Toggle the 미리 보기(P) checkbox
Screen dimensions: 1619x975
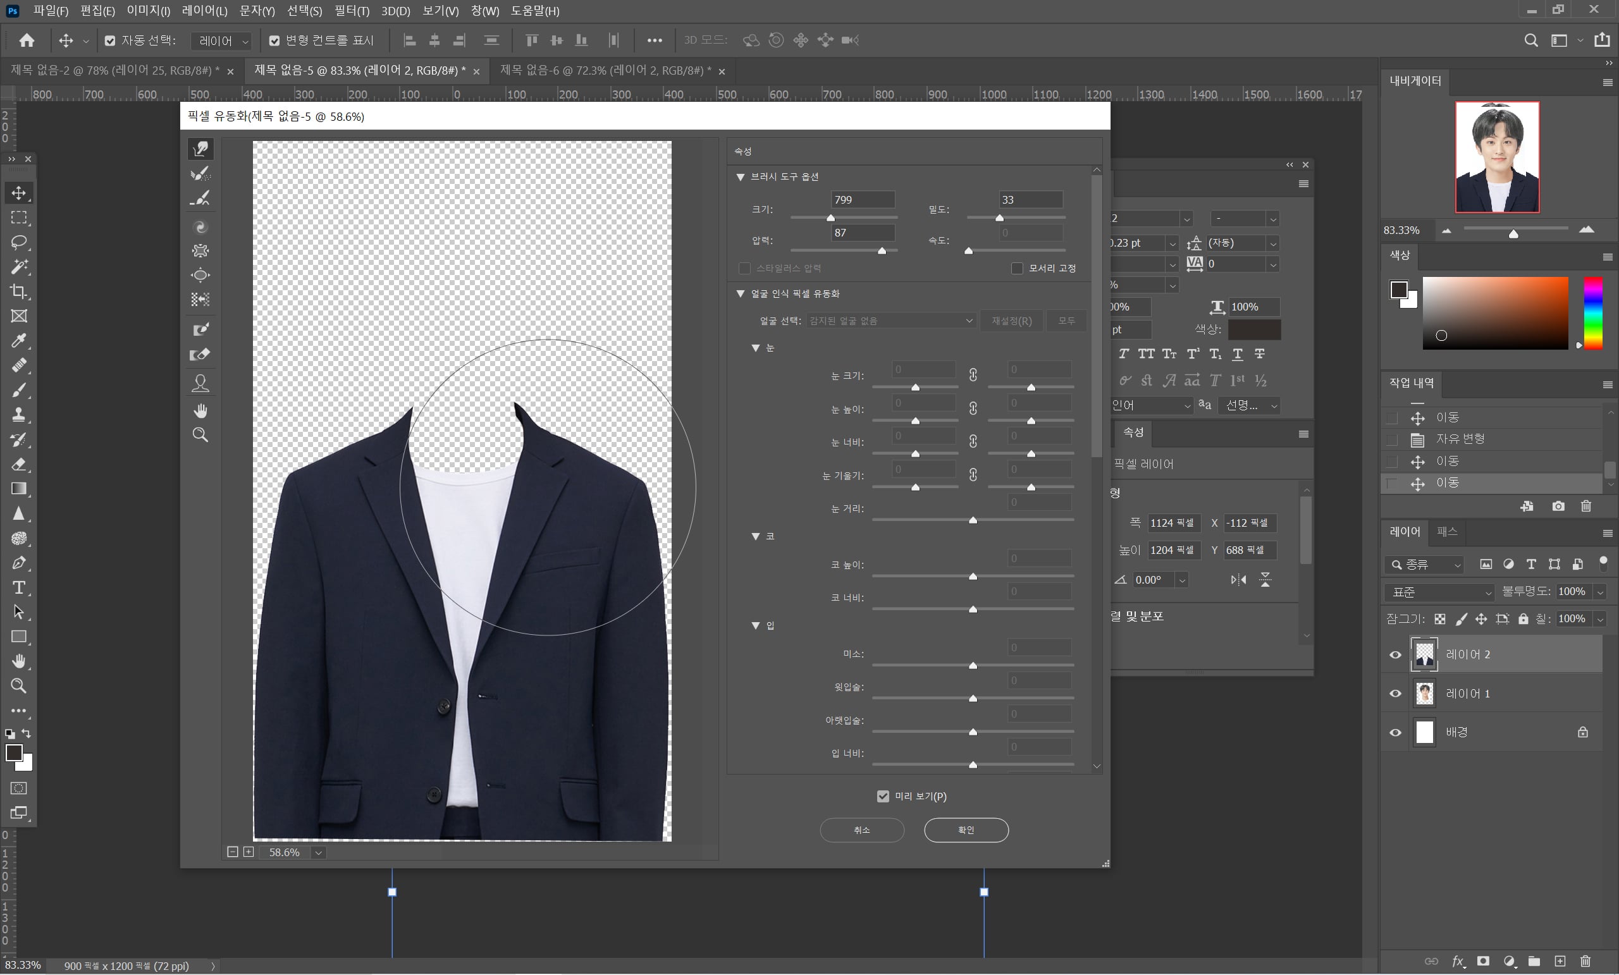pos(883,796)
